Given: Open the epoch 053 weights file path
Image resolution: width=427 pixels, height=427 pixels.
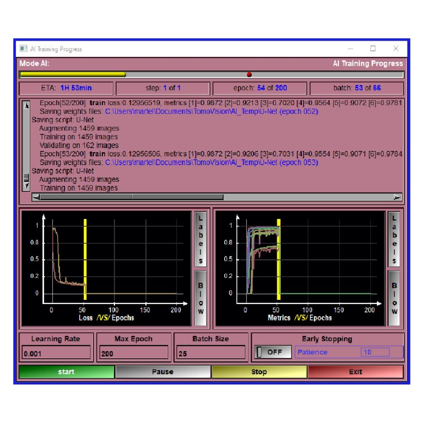Looking at the screenshot, I should 211,163.
